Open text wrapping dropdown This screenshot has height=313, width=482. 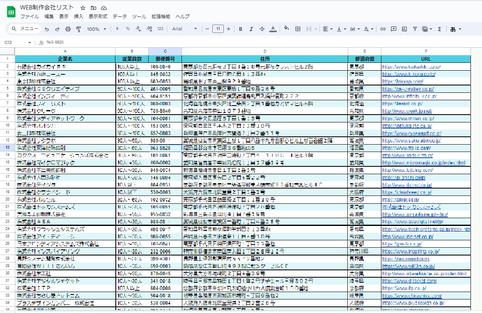pyautogui.click(x=355, y=29)
